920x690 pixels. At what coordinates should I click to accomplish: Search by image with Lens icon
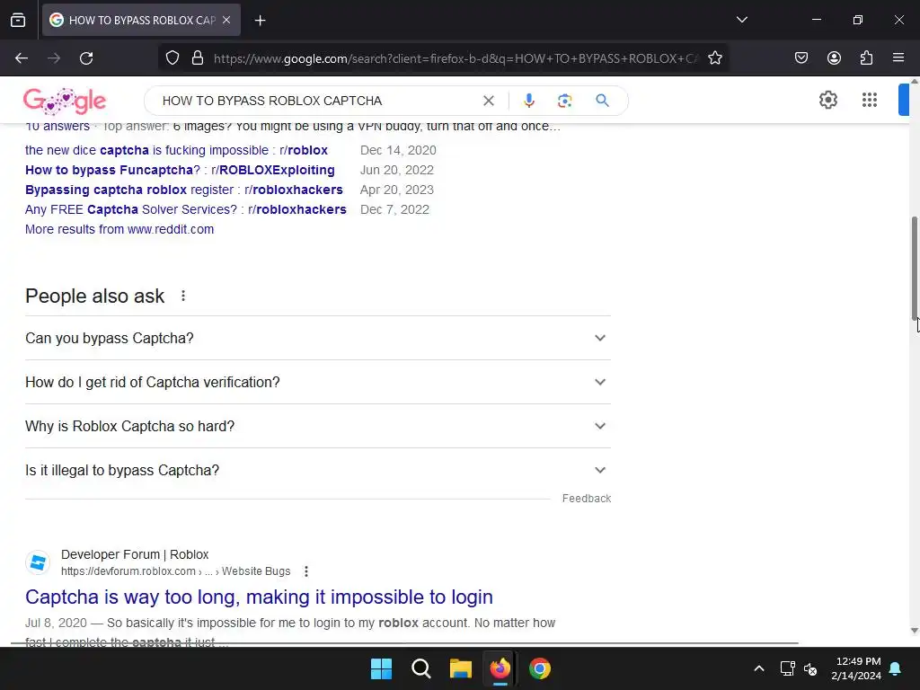(x=564, y=101)
